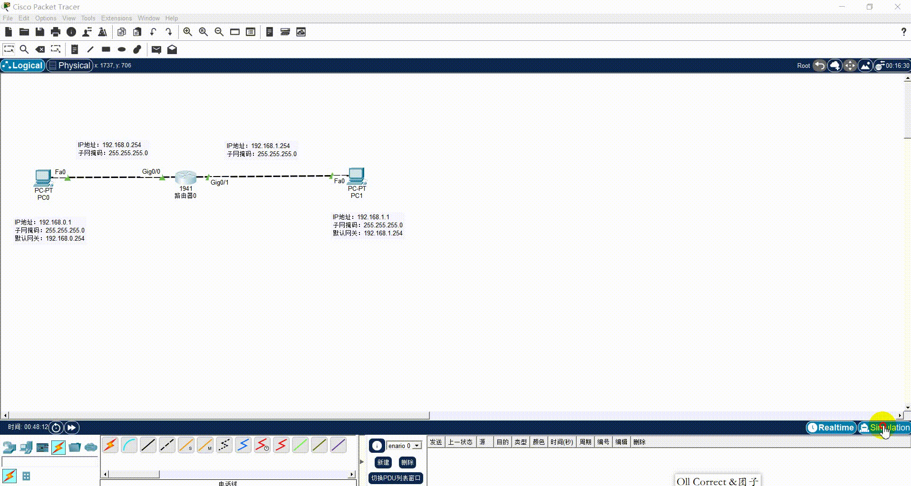The image size is (911, 486).
Task: Switch to the Physical workspace tab
Action: pos(69,65)
